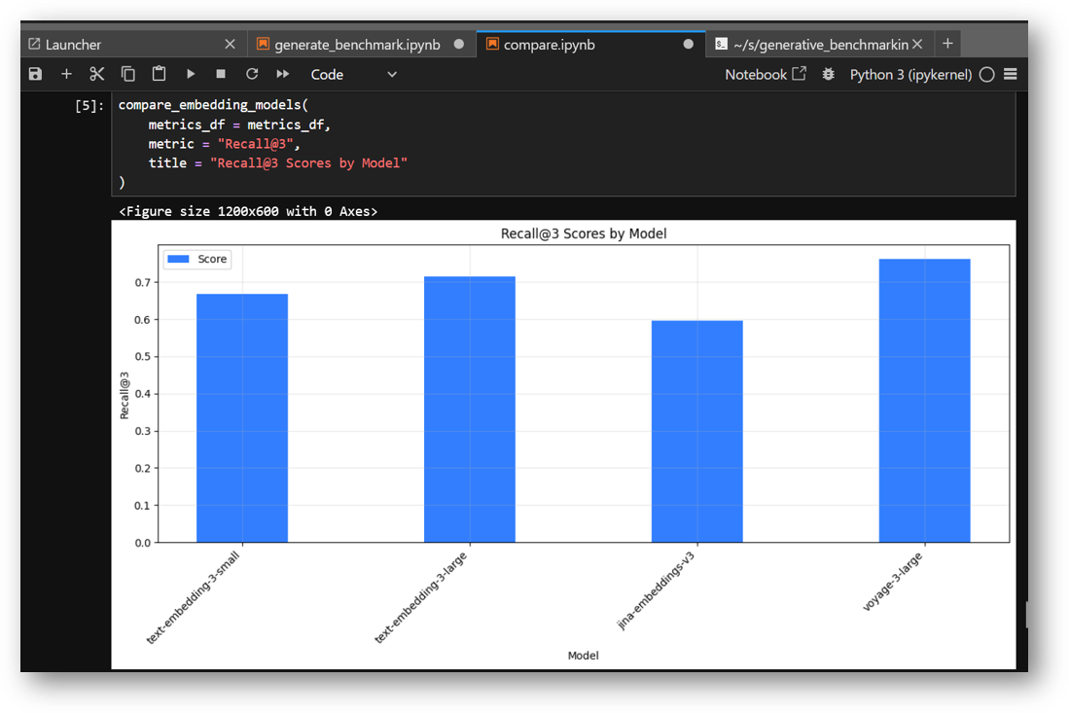Run the current cell

pos(190,74)
